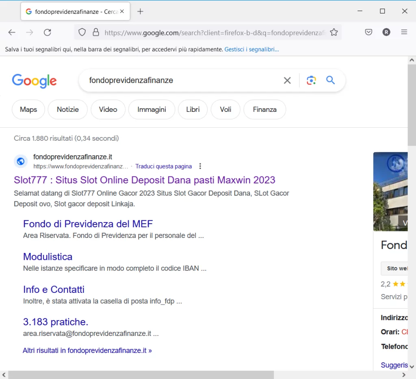Click the padlock site security icon

[96, 33]
